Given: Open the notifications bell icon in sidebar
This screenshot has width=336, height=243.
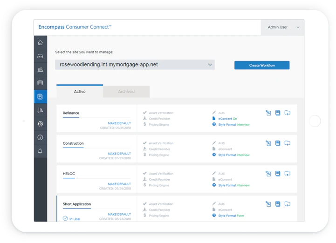Looking at the screenshot, I should click(40, 151).
